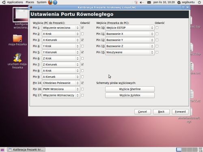This screenshot has height=152, width=203.
Task: Click the blue help icon in panel
Action: 55,2
